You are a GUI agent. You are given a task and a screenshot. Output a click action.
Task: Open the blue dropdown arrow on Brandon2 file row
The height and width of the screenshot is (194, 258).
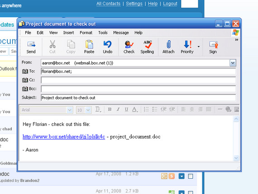(182, 176)
